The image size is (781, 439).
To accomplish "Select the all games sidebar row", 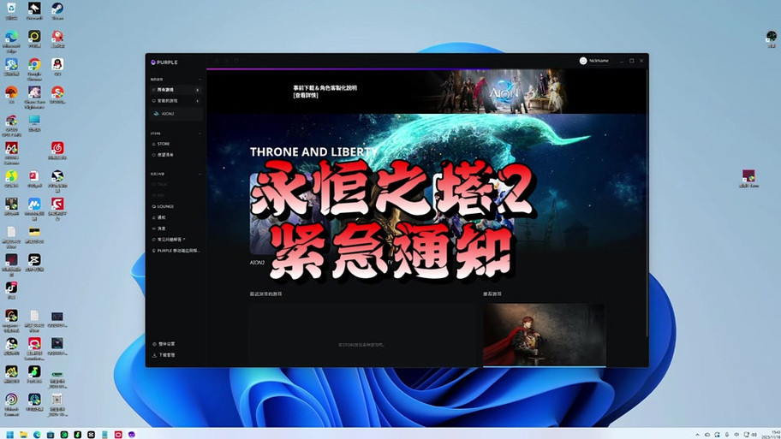I will point(176,90).
